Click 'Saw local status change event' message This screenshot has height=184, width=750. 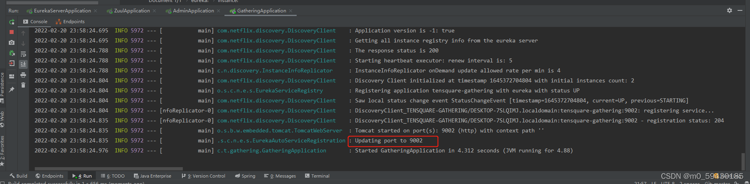pos(522,101)
